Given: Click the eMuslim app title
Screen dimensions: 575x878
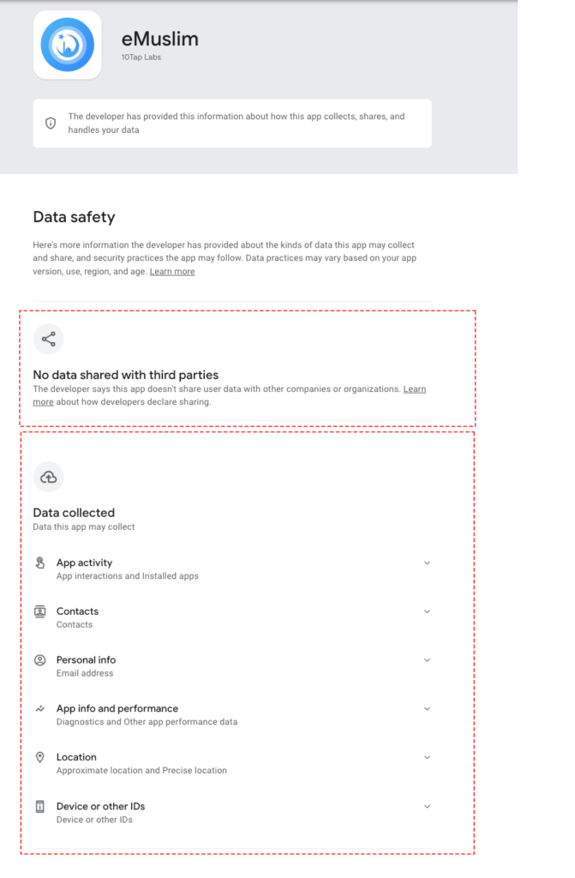Looking at the screenshot, I should coord(160,39).
